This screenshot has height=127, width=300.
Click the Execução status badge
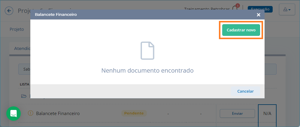coord(260,9)
